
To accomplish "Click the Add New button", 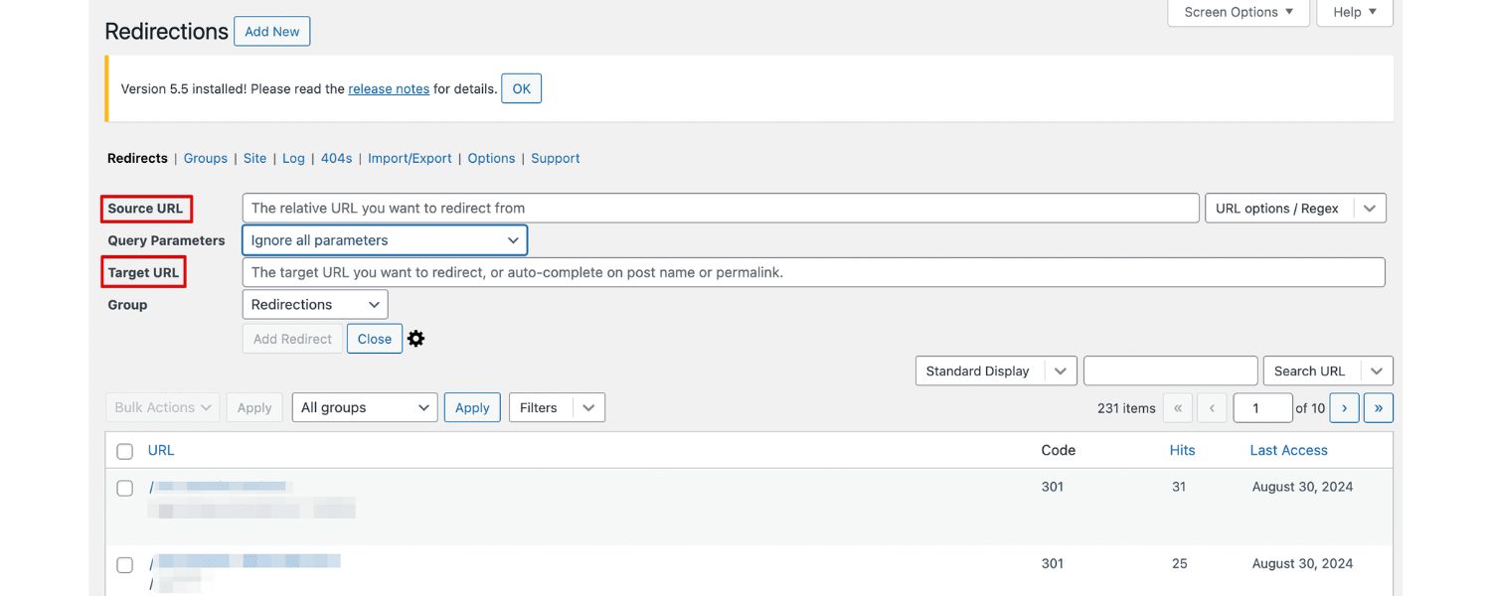I will click(x=272, y=32).
